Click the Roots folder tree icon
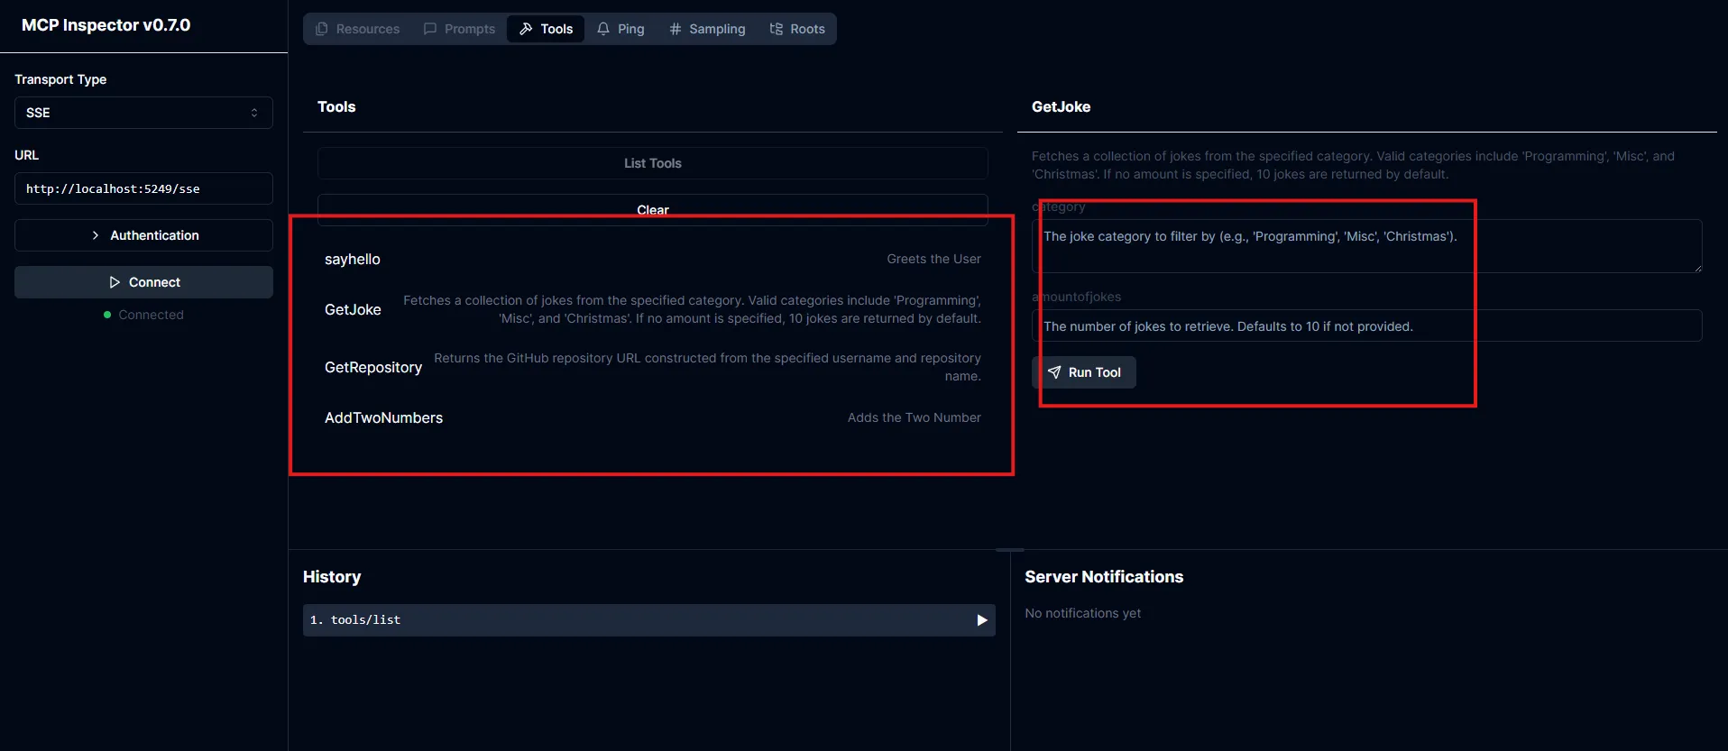1728x751 pixels. [776, 29]
